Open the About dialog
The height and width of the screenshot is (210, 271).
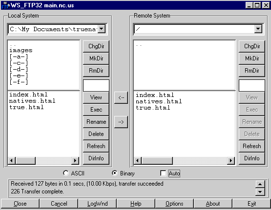coord(213,204)
